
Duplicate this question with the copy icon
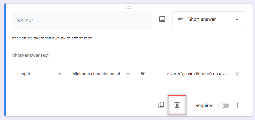click(x=161, y=105)
